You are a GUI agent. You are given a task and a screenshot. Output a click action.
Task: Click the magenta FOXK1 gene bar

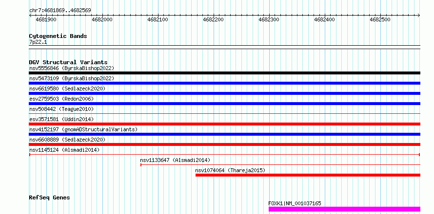344,209
